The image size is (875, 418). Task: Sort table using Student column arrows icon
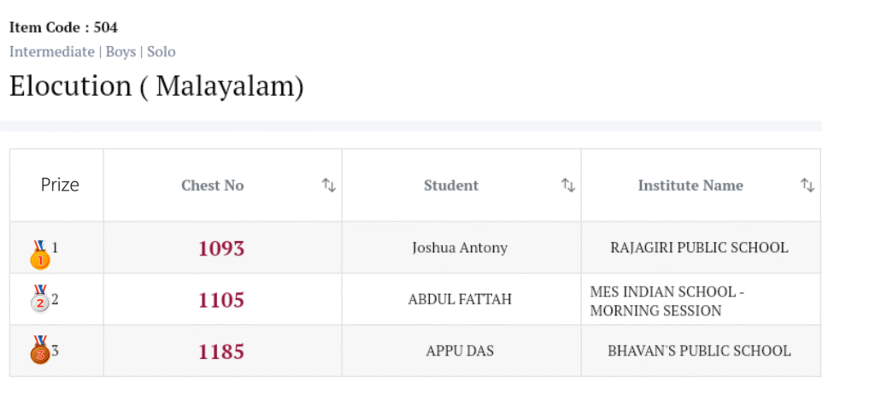click(x=567, y=185)
